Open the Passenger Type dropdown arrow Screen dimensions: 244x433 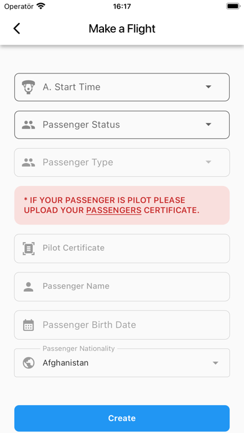(209, 162)
